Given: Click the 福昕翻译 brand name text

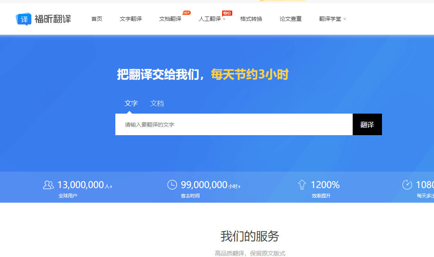Looking at the screenshot, I should coord(53,19).
